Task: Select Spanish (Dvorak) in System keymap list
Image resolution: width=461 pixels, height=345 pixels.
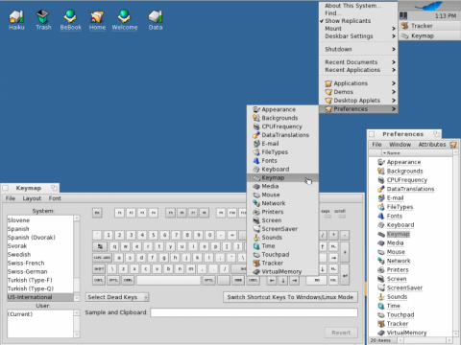Action: pyautogui.click(x=40, y=238)
